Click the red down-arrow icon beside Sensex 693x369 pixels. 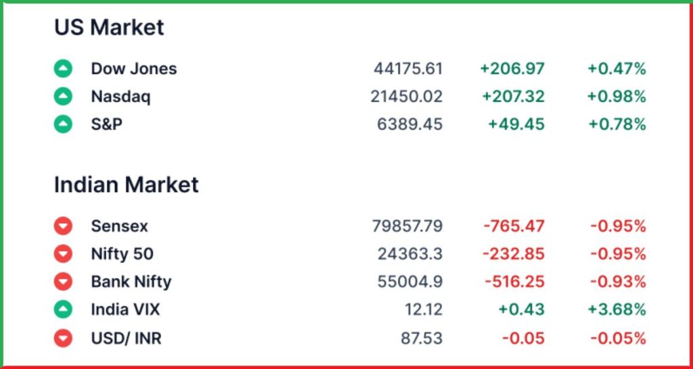(63, 226)
